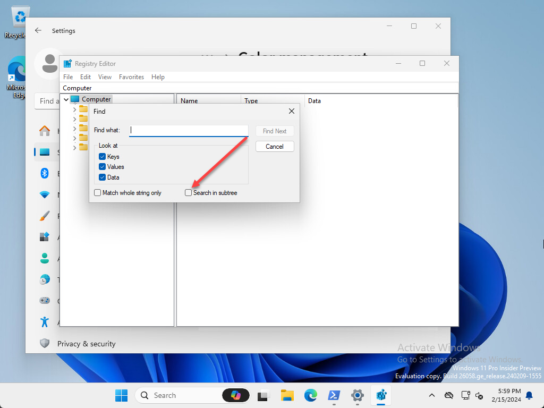Toggle the Data checkbox in Find
544x408 pixels.
102,177
